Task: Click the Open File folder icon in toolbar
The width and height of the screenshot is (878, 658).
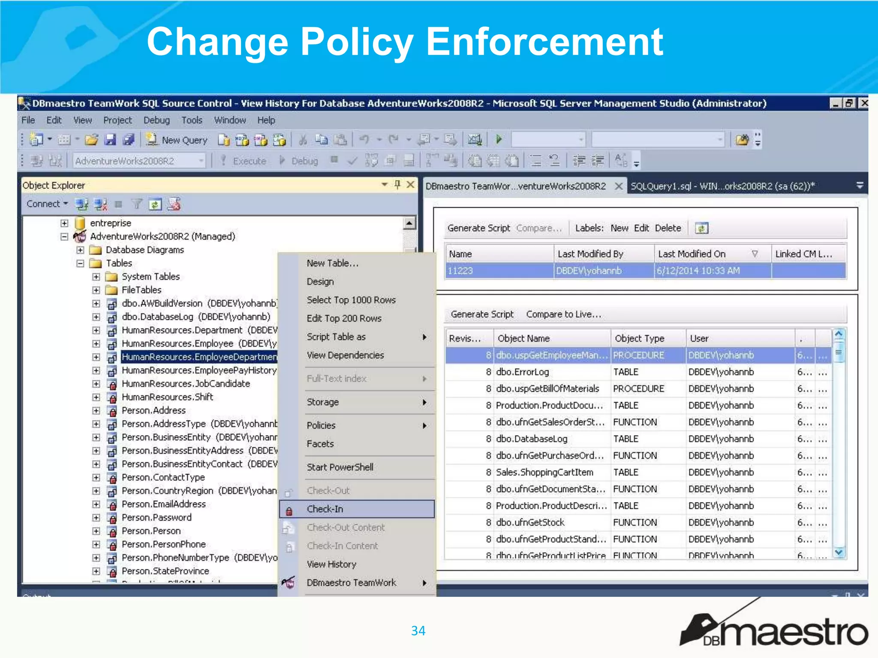Action: (x=91, y=140)
